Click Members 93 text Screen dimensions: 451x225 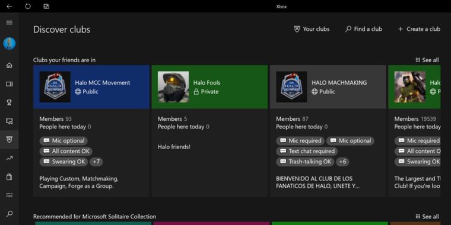pos(56,119)
